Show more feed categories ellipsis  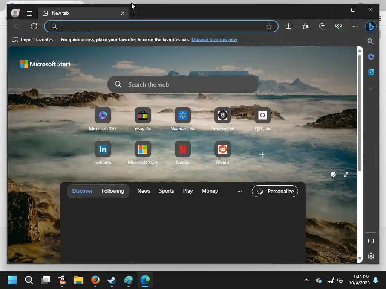(239, 191)
